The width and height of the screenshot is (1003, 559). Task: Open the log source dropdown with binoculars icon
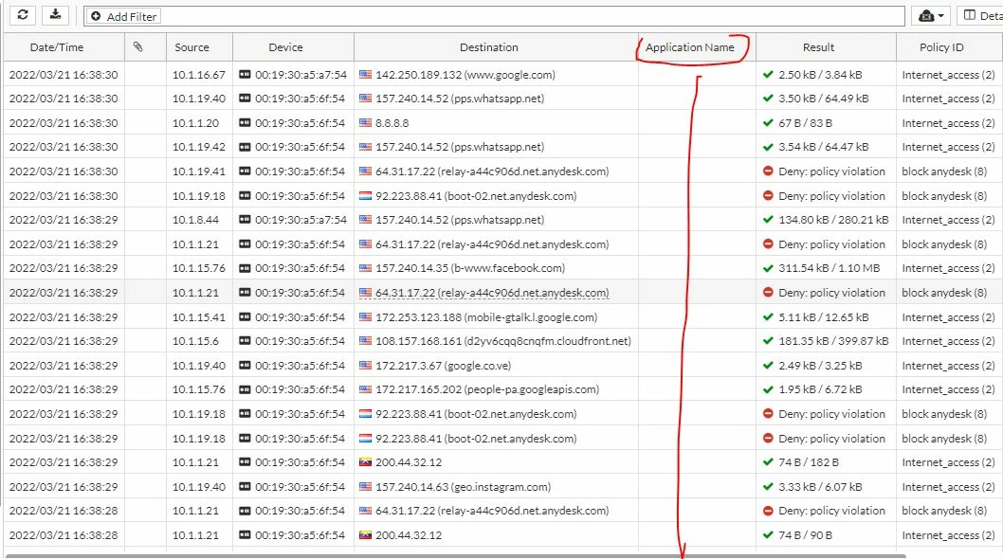(x=931, y=16)
